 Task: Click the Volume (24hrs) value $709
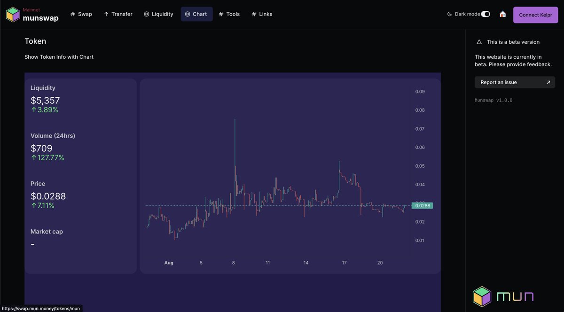[41, 148]
